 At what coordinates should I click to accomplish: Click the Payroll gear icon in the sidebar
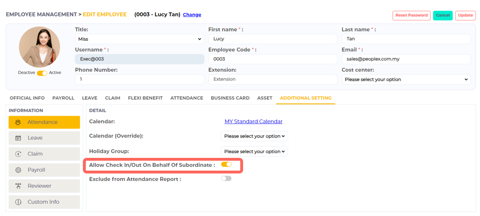(18, 170)
